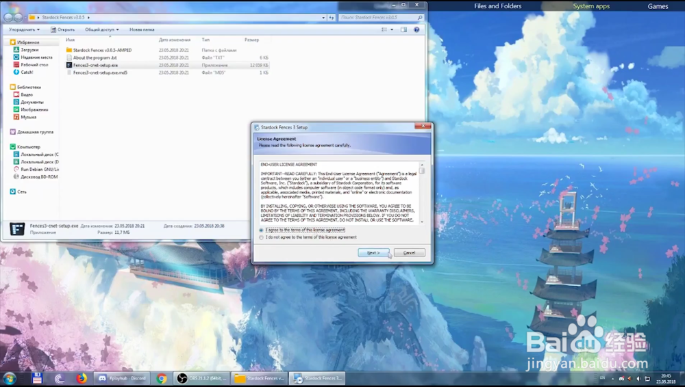685x387 pixels.
Task: Open the address bar history dropdown arrow
Action: point(323,18)
